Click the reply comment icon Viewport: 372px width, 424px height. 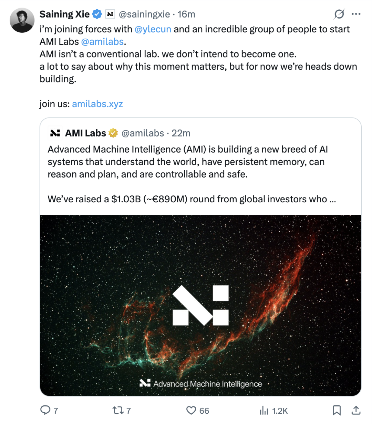tap(45, 410)
